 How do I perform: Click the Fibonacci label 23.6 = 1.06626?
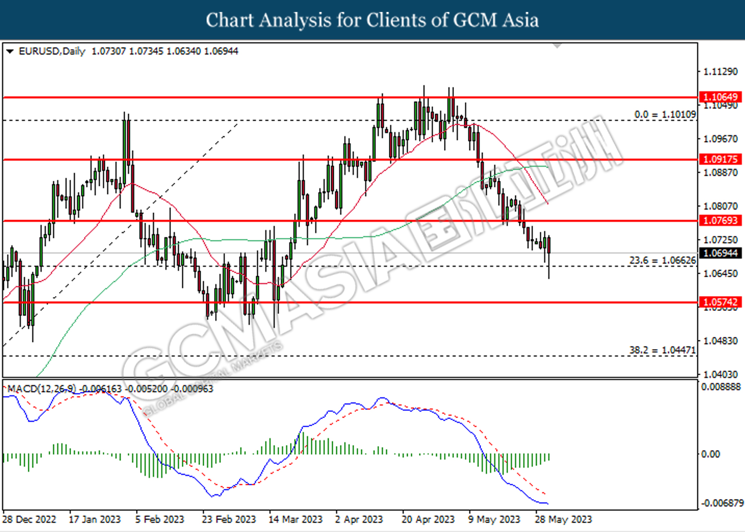[663, 260]
